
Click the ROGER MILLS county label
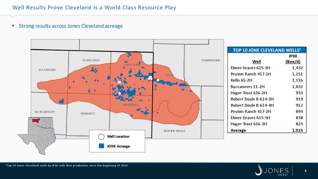(175, 131)
